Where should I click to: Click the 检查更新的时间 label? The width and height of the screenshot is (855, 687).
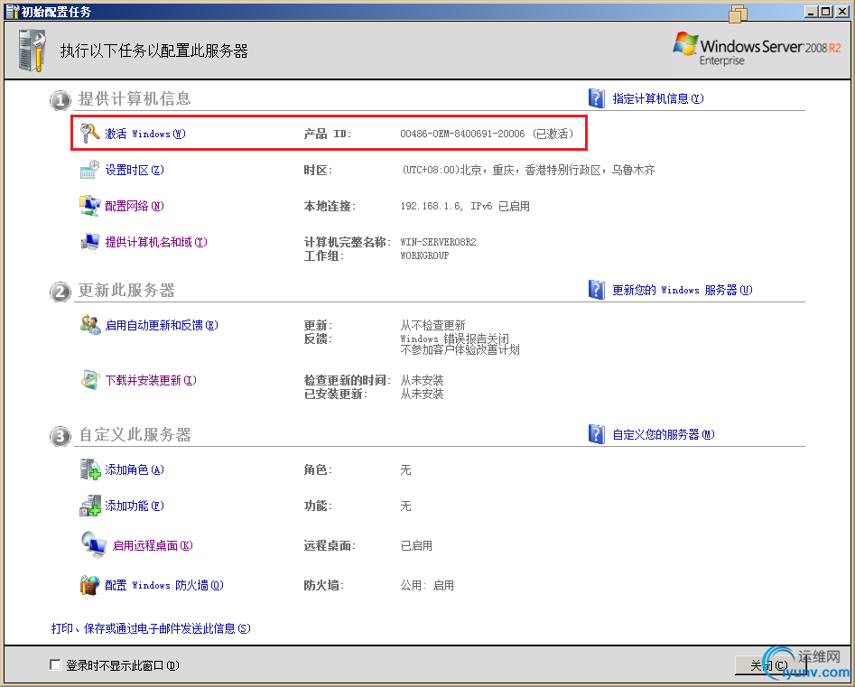tap(348, 380)
